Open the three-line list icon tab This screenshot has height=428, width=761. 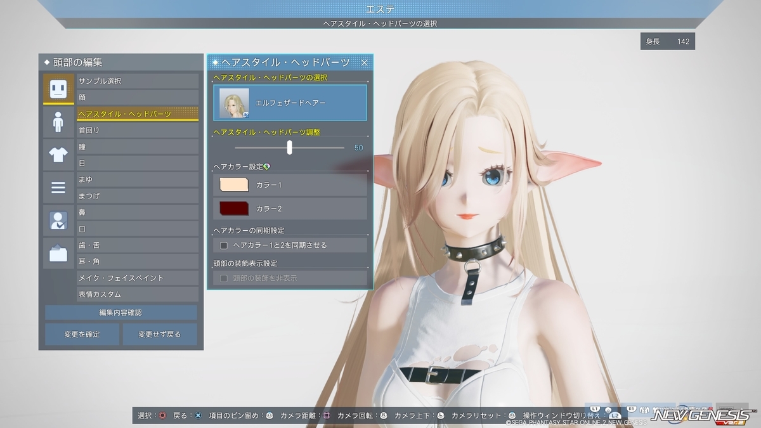point(58,187)
